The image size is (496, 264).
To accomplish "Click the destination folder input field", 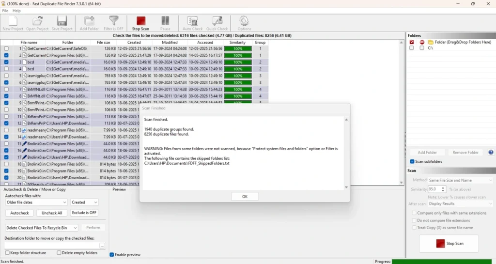I will tap(52, 246).
